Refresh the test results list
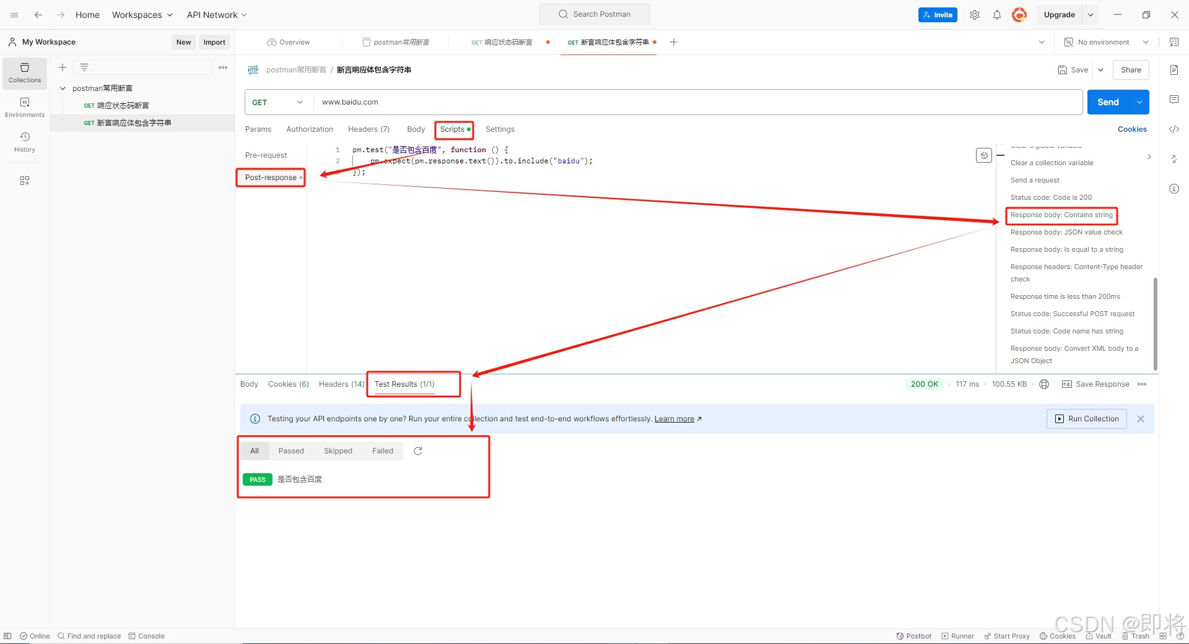 coord(418,451)
